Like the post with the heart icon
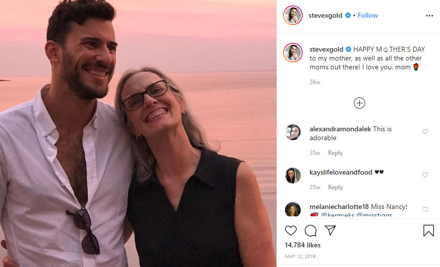This screenshot has width=440, height=267. click(291, 231)
